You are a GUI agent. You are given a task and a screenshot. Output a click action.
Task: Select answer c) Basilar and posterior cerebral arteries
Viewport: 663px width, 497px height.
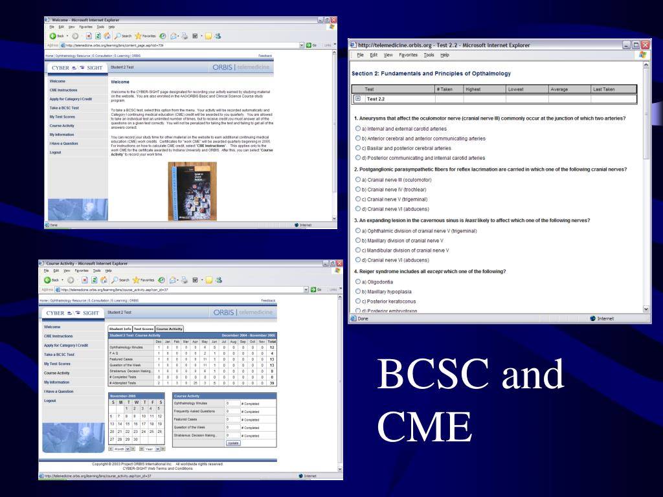(357, 148)
